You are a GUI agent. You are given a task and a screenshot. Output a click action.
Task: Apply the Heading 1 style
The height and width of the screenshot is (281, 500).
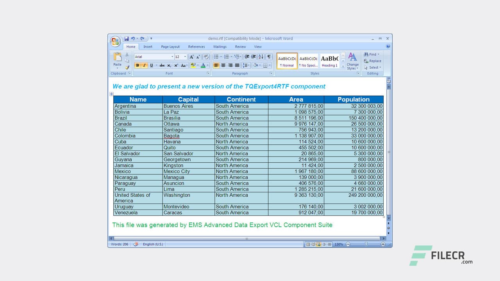click(x=330, y=61)
